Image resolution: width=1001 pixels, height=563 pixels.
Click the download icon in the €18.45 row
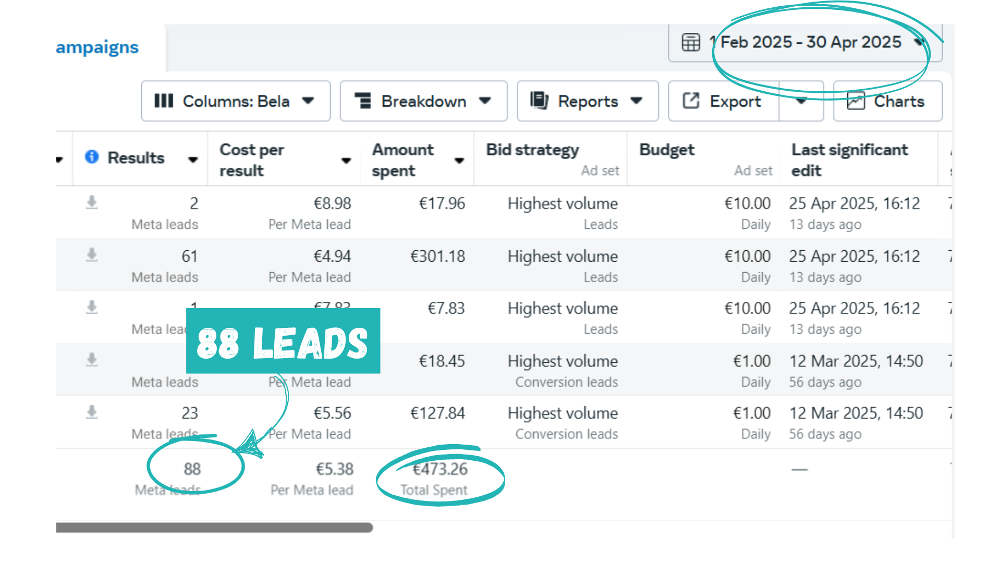(92, 360)
